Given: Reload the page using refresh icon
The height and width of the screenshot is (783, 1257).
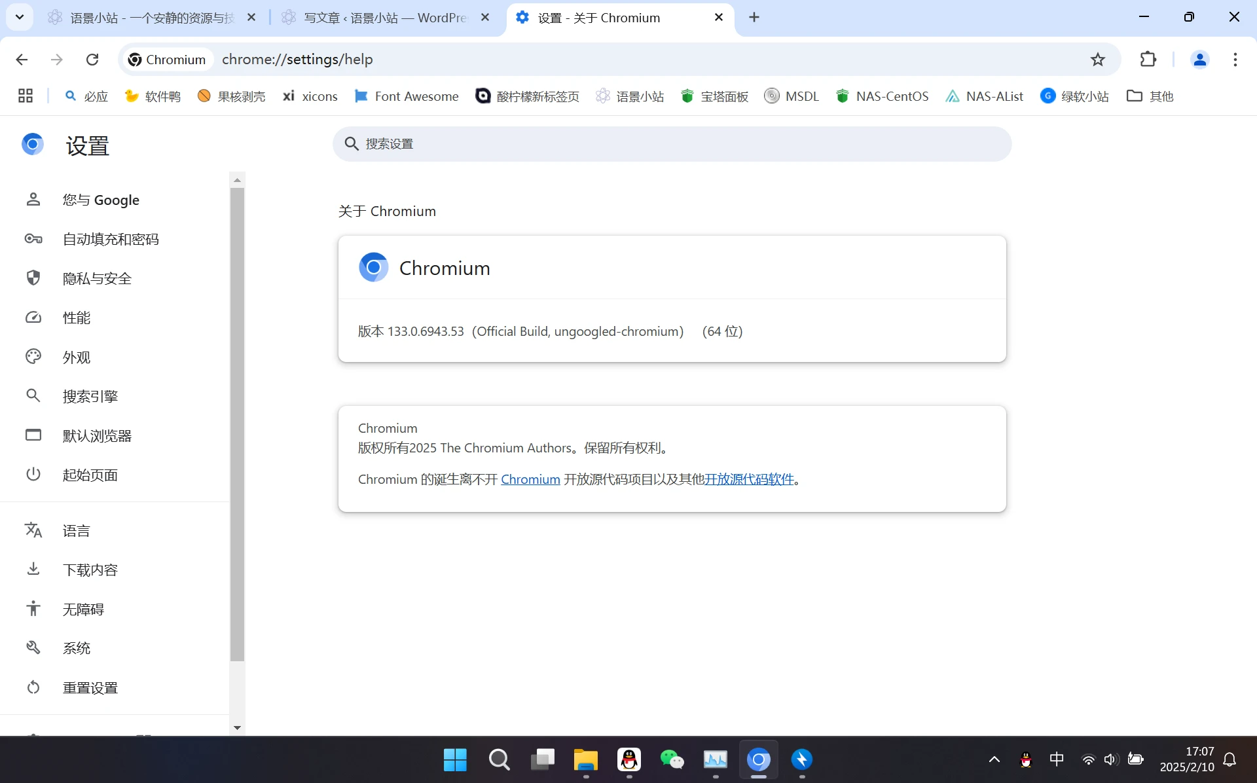Looking at the screenshot, I should click(92, 60).
